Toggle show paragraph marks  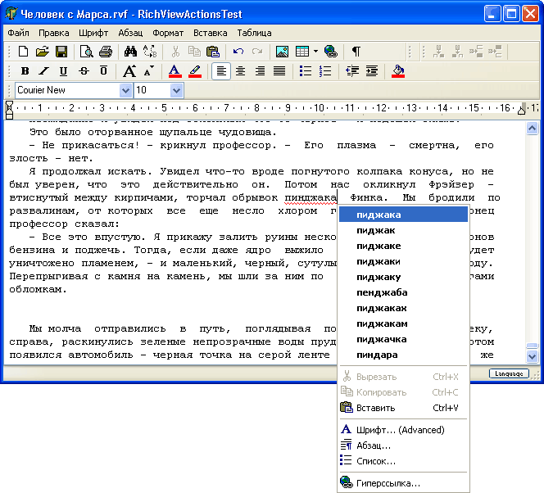(356, 52)
